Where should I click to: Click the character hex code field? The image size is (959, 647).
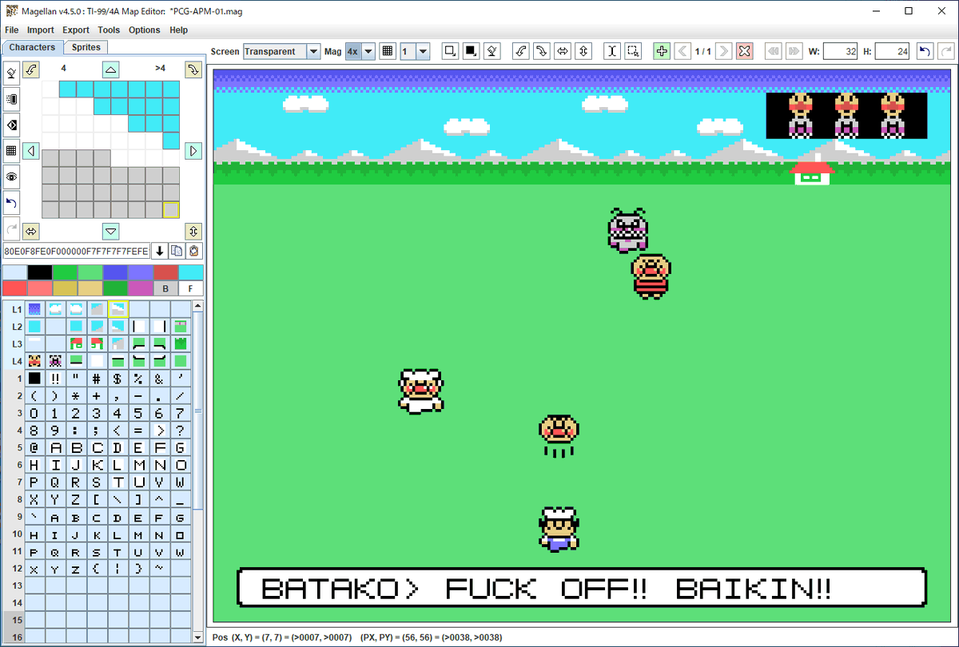(x=76, y=251)
